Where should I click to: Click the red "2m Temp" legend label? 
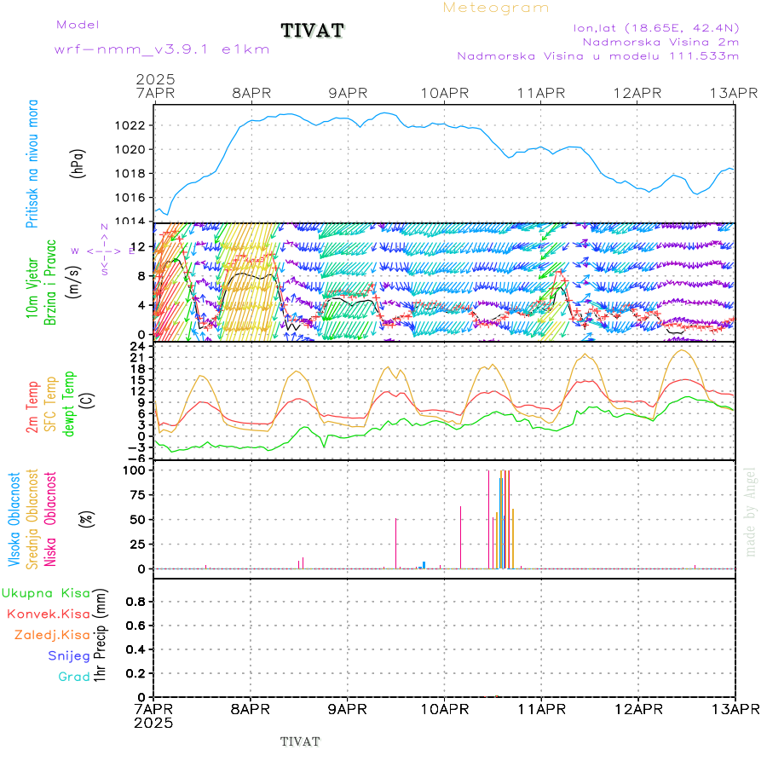32,407
